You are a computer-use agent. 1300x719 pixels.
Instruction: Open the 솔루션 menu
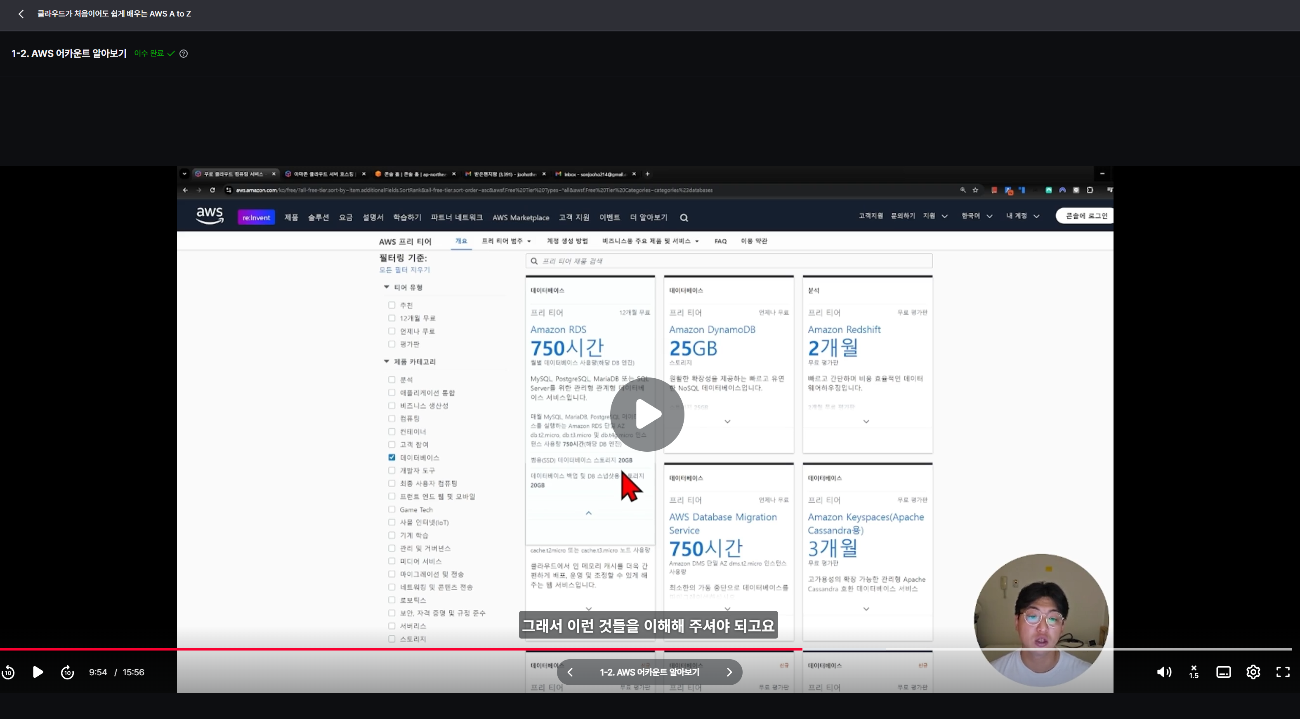coord(319,217)
